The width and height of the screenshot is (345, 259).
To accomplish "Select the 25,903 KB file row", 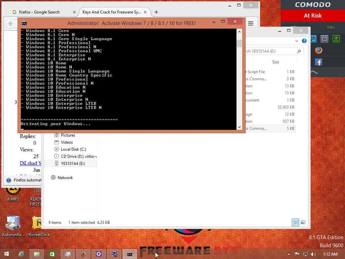I will coord(270,107).
